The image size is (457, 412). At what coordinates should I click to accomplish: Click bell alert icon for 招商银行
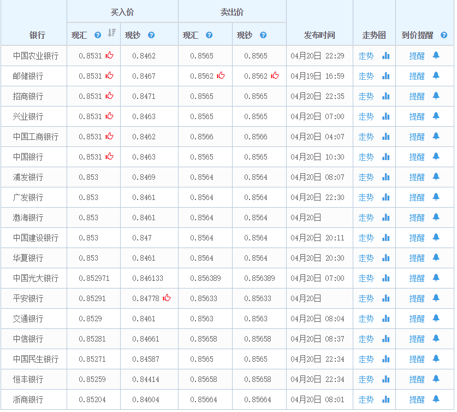(436, 96)
